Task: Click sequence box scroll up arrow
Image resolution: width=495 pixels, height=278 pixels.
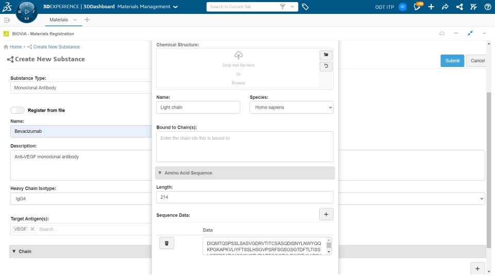Action: click(328, 240)
